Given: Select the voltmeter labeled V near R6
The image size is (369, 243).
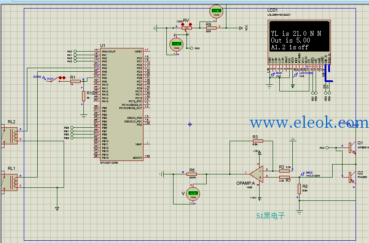Looking at the screenshot, I should [193, 194].
